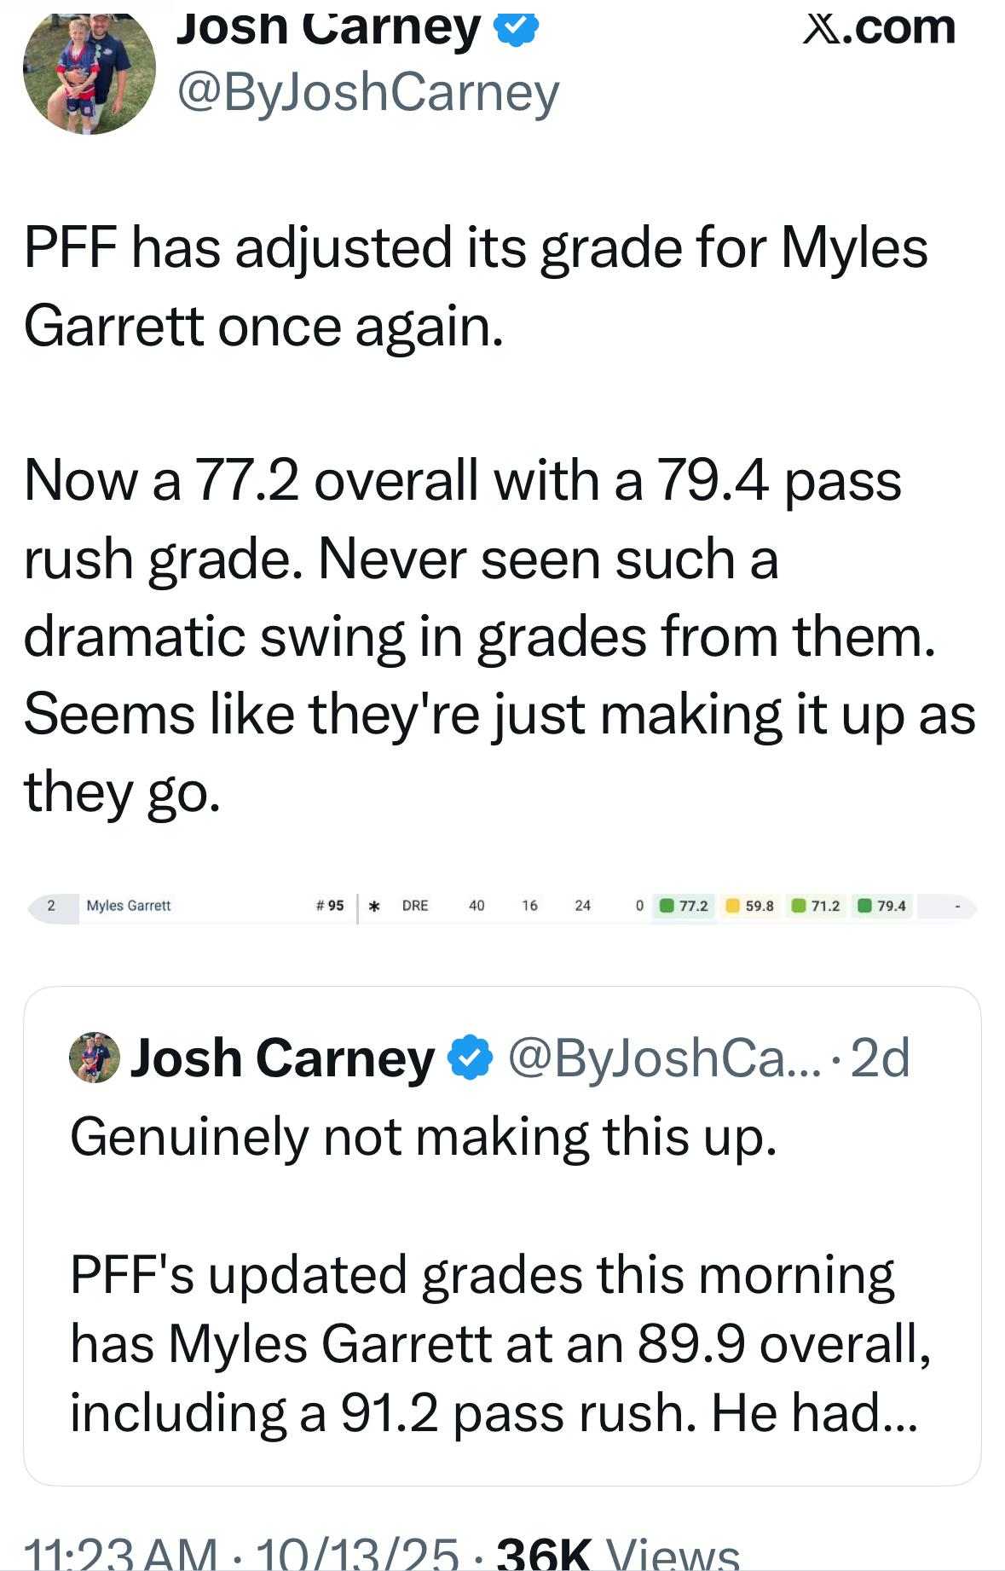Viewport: 1005px width, 1571px height.
Task: Click the blue verified badge in header
Action: pyautogui.click(x=516, y=26)
